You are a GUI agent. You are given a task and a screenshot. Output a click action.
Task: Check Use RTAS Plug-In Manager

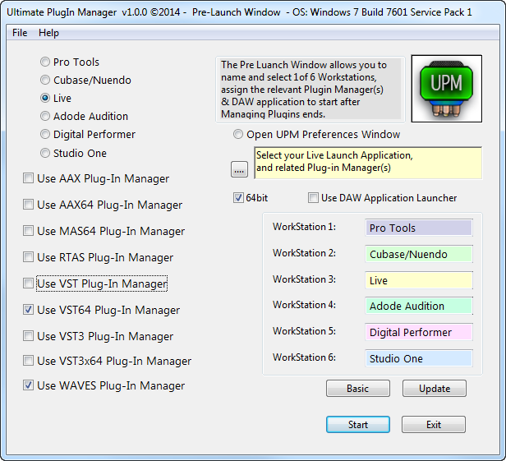pyautogui.click(x=28, y=257)
